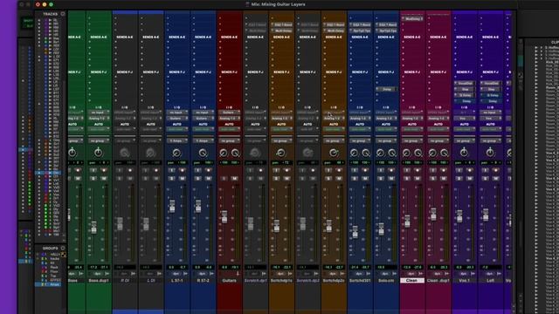Click record enable on Scrtchdp2c track
Image resolution: width=559 pixels, height=314 pixels.
pos(339,171)
